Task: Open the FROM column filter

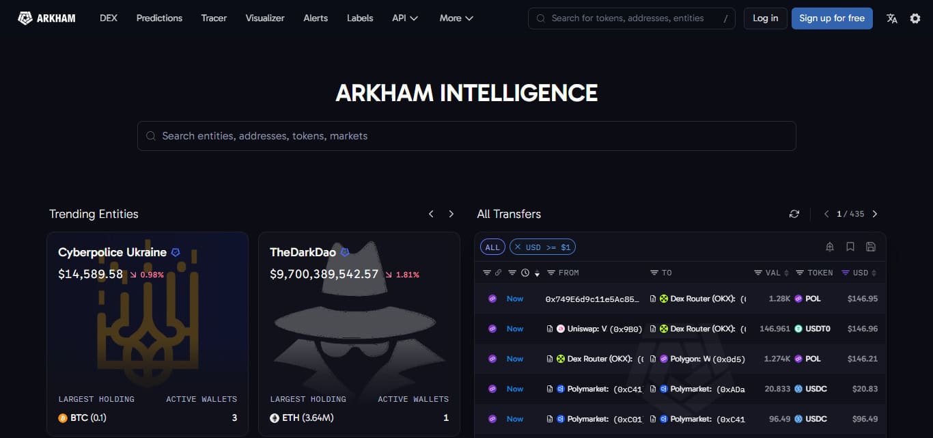Action: click(x=551, y=273)
